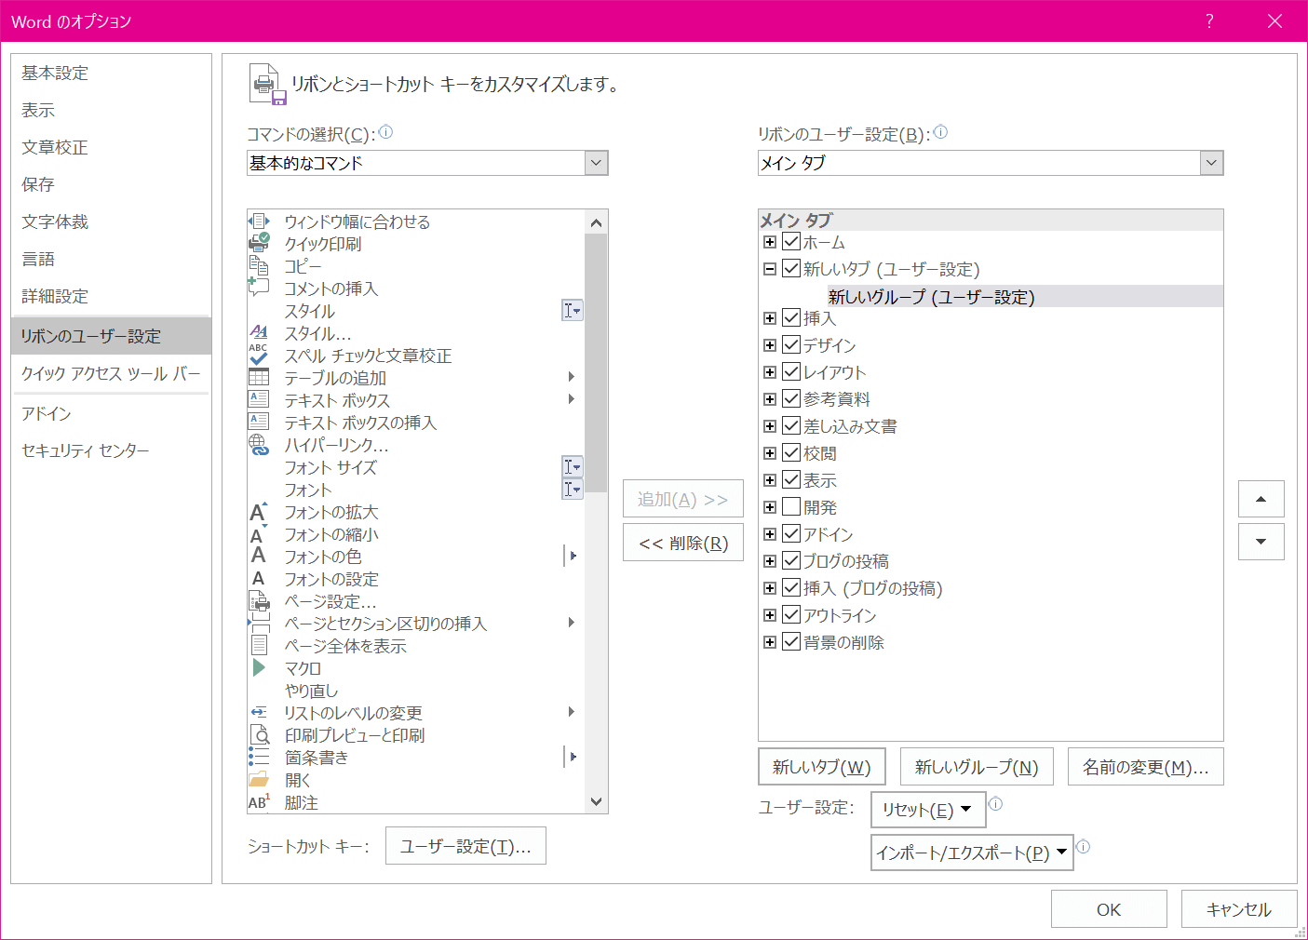Click the move up arrow button

coord(1261,499)
